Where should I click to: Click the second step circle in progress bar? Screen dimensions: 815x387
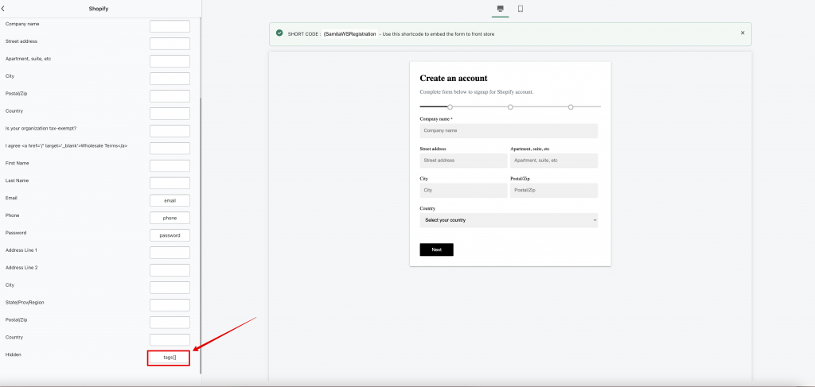click(510, 106)
